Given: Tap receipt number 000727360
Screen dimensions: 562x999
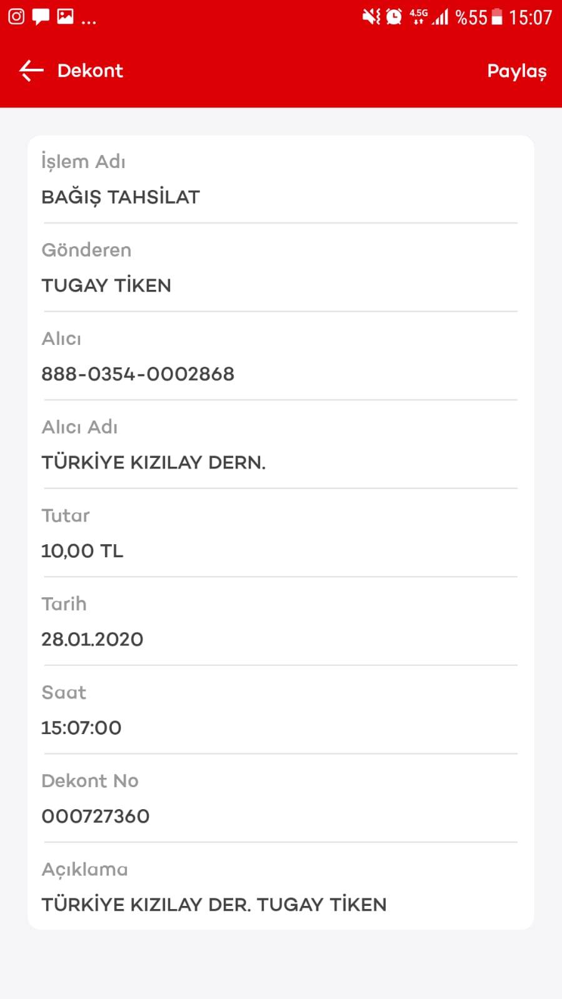Looking at the screenshot, I should (x=95, y=816).
